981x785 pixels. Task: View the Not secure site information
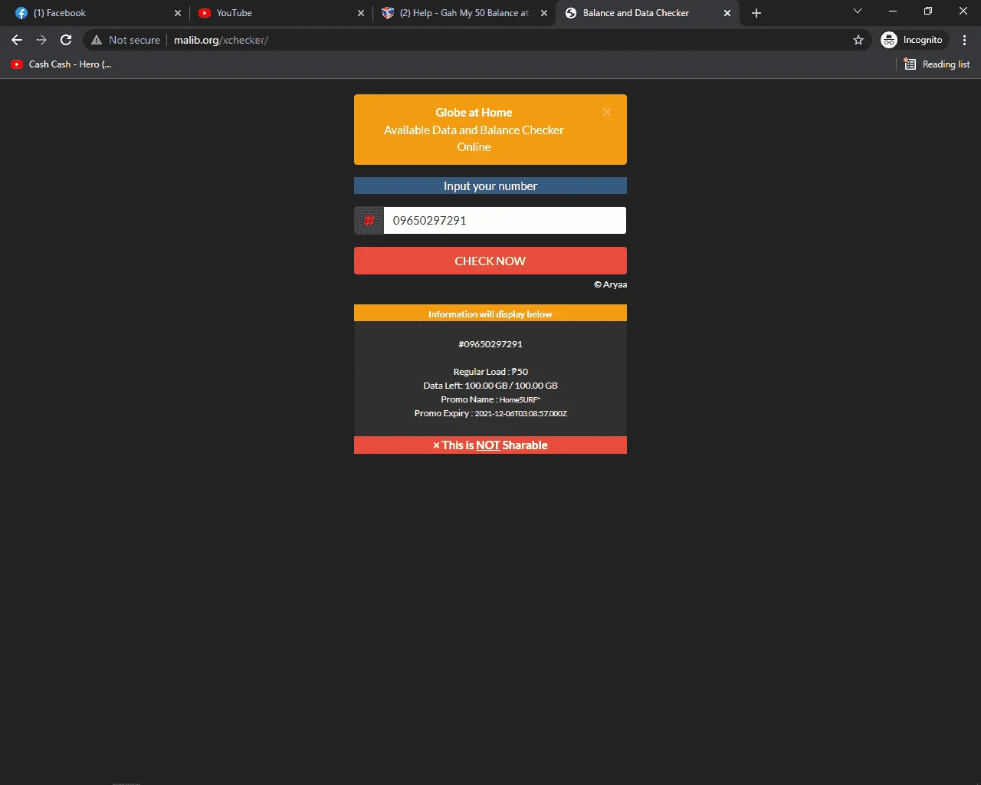pyautogui.click(x=126, y=40)
